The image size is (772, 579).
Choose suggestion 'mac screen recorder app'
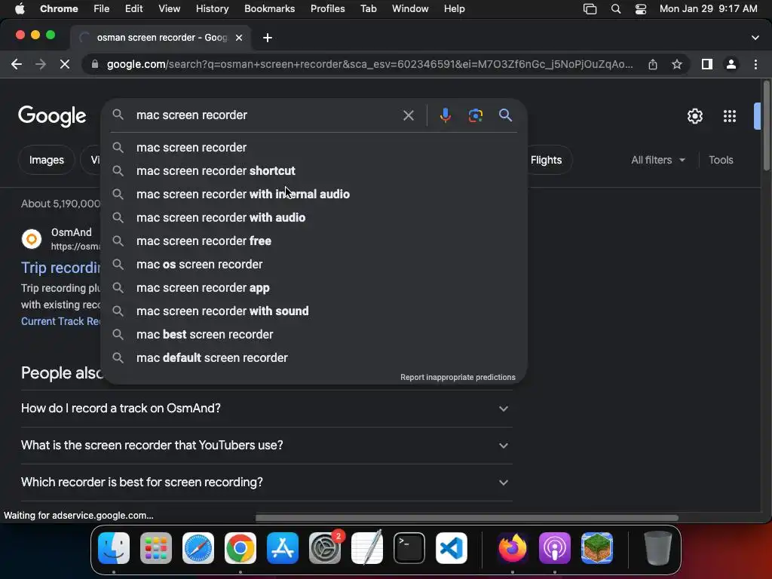314,287
